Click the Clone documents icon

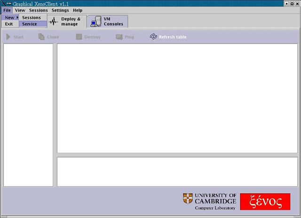pyautogui.click(x=42, y=37)
